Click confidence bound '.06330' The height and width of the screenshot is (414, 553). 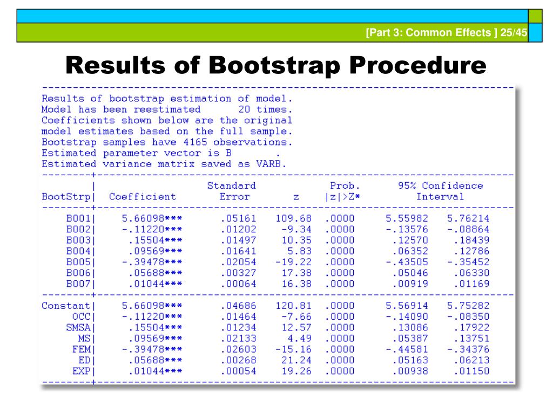(x=471, y=273)
